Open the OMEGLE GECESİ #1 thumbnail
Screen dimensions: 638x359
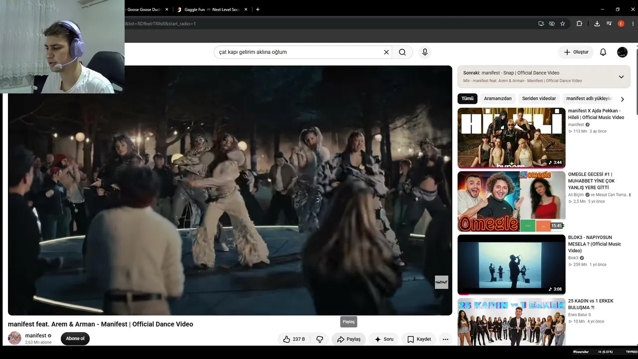(x=511, y=201)
